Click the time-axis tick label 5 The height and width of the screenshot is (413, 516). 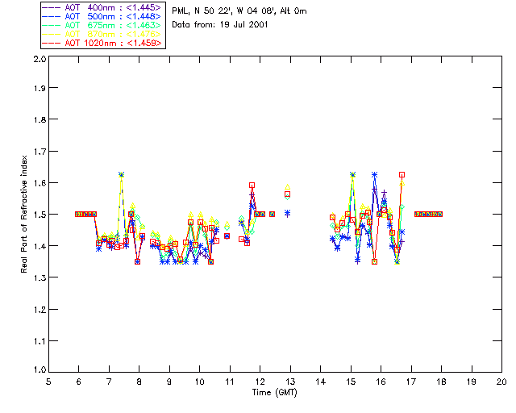(48, 382)
